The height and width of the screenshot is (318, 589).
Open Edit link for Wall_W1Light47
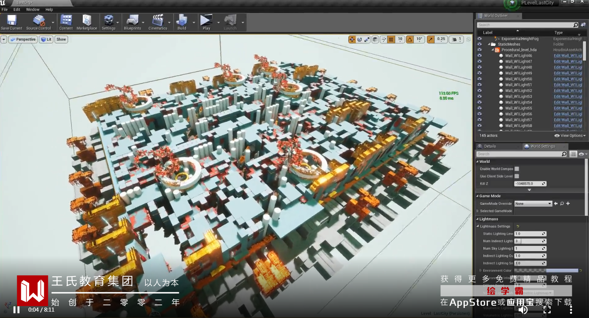[568, 62]
